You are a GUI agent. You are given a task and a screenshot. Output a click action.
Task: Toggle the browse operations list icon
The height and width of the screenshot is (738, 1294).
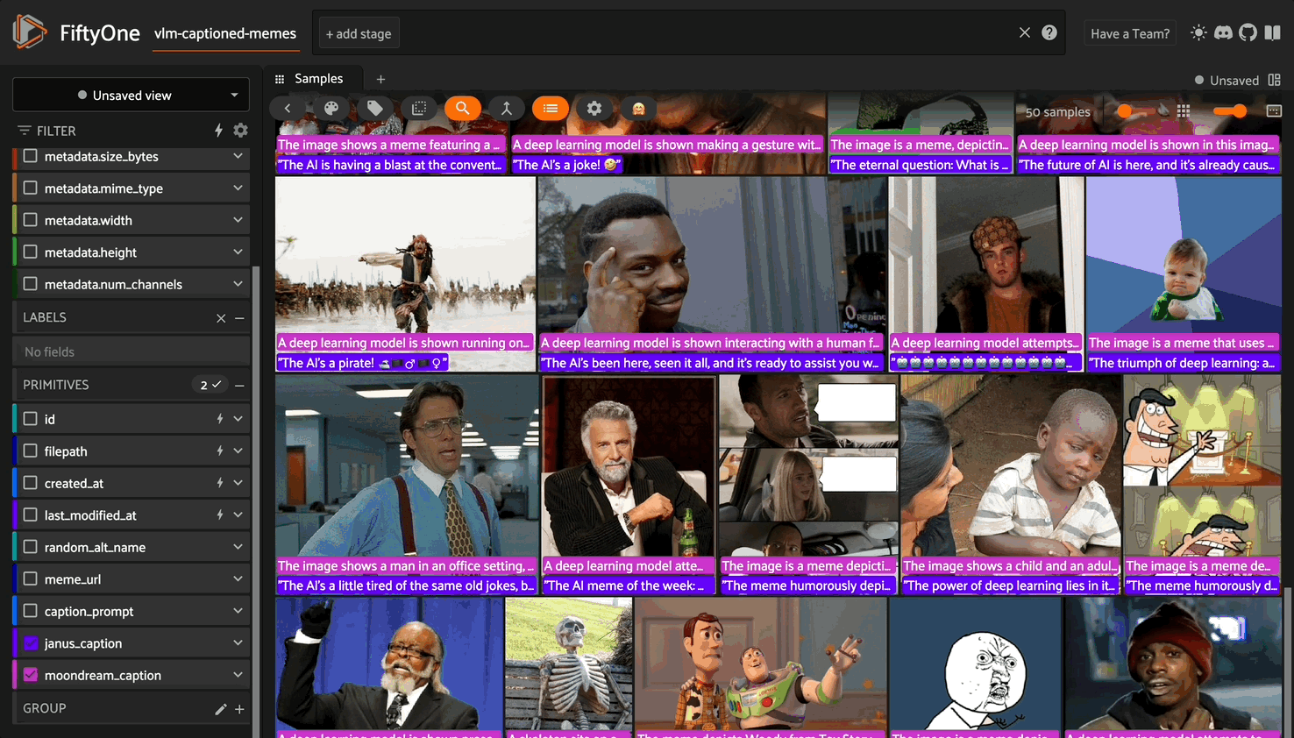[551, 108]
